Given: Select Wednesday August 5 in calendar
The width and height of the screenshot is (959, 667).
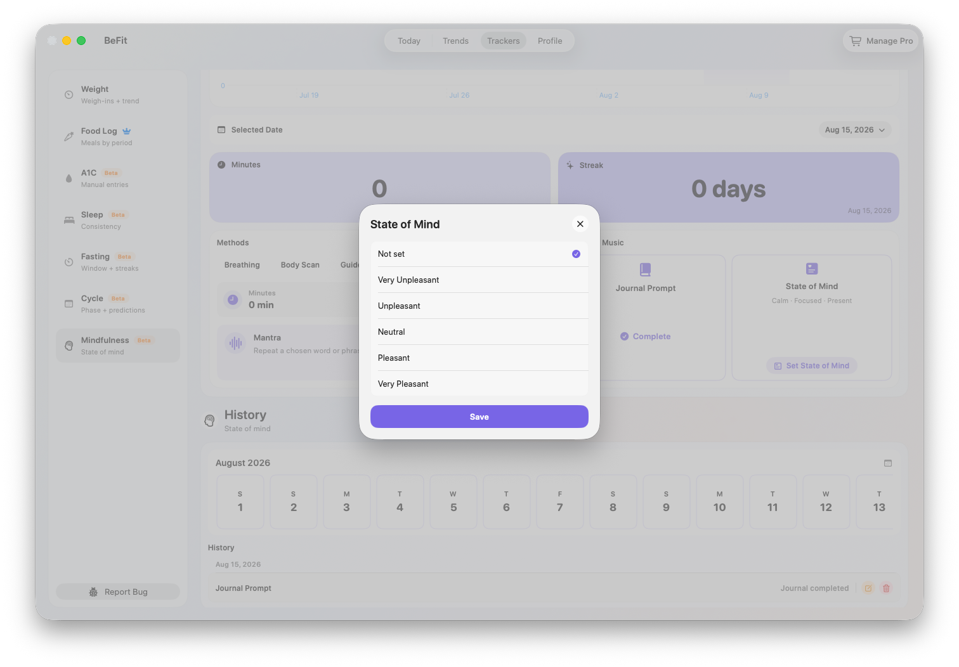Looking at the screenshot, I should point(453,502).
